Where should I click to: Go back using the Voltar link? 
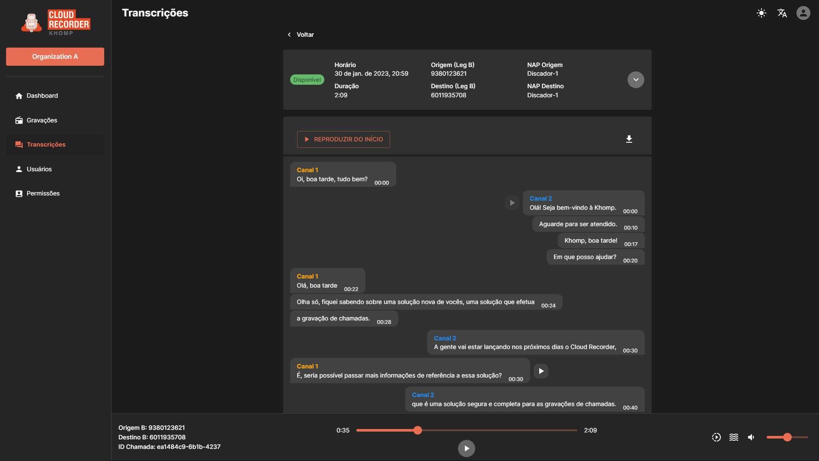click(x=301, y=35)
